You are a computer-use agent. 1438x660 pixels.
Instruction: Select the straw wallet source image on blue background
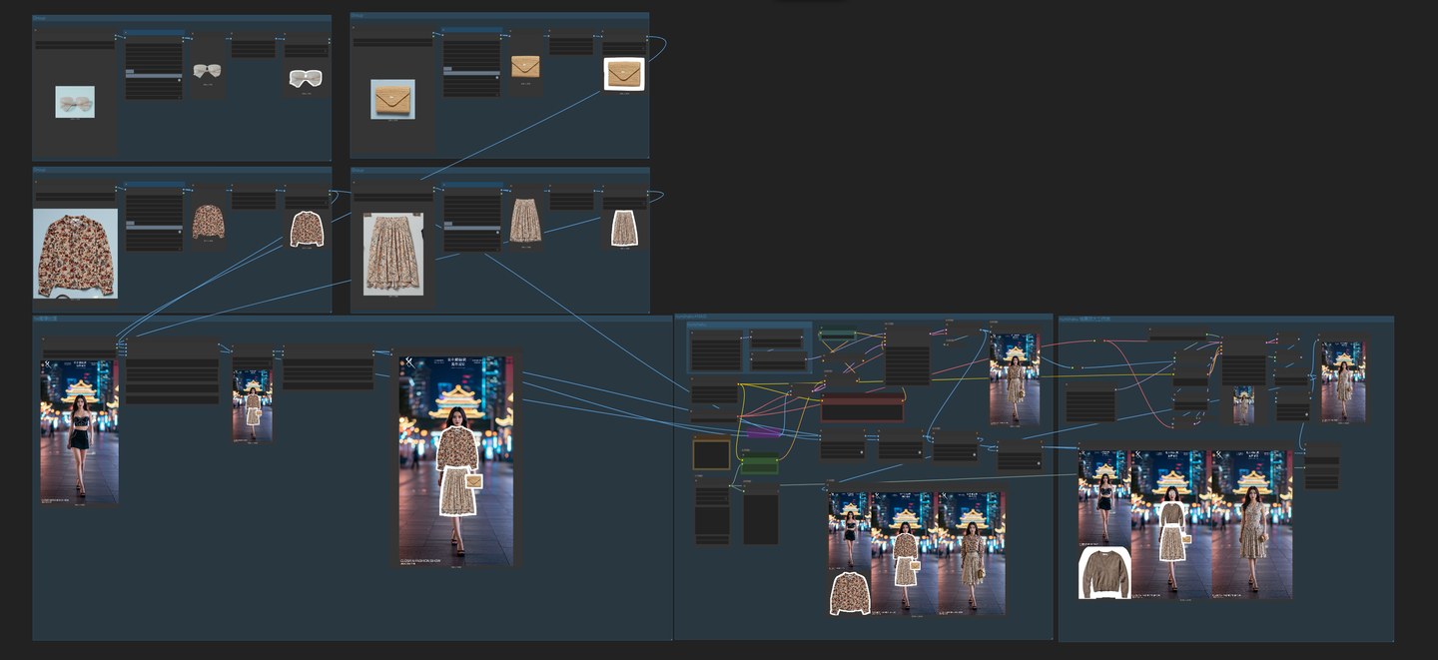(x=392, y=99)
